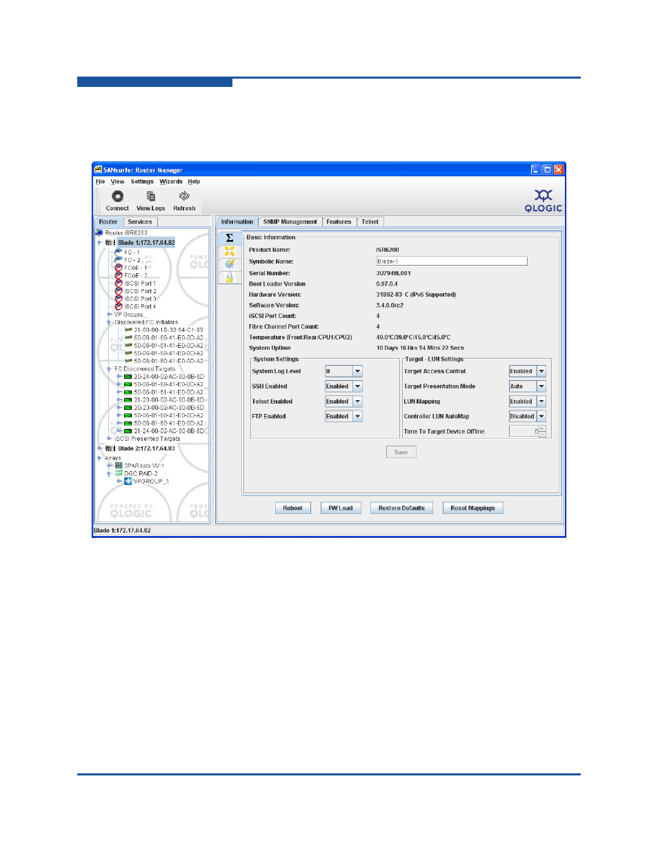The width and height of the screenshot is (658, 852).
Task: Click the target 21-23-00-02-AC-00-0B-6D green icon
Action: (x=128, y=400)
